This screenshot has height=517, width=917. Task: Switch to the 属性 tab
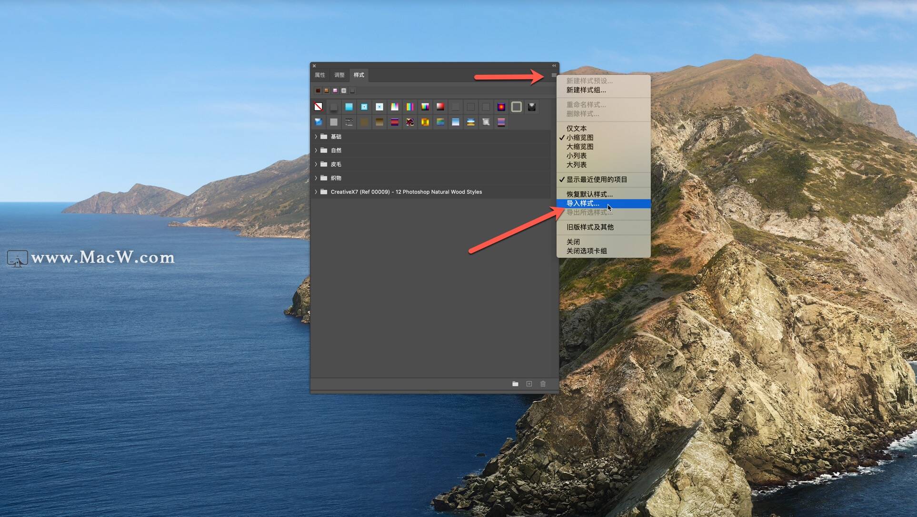[320, 75]
